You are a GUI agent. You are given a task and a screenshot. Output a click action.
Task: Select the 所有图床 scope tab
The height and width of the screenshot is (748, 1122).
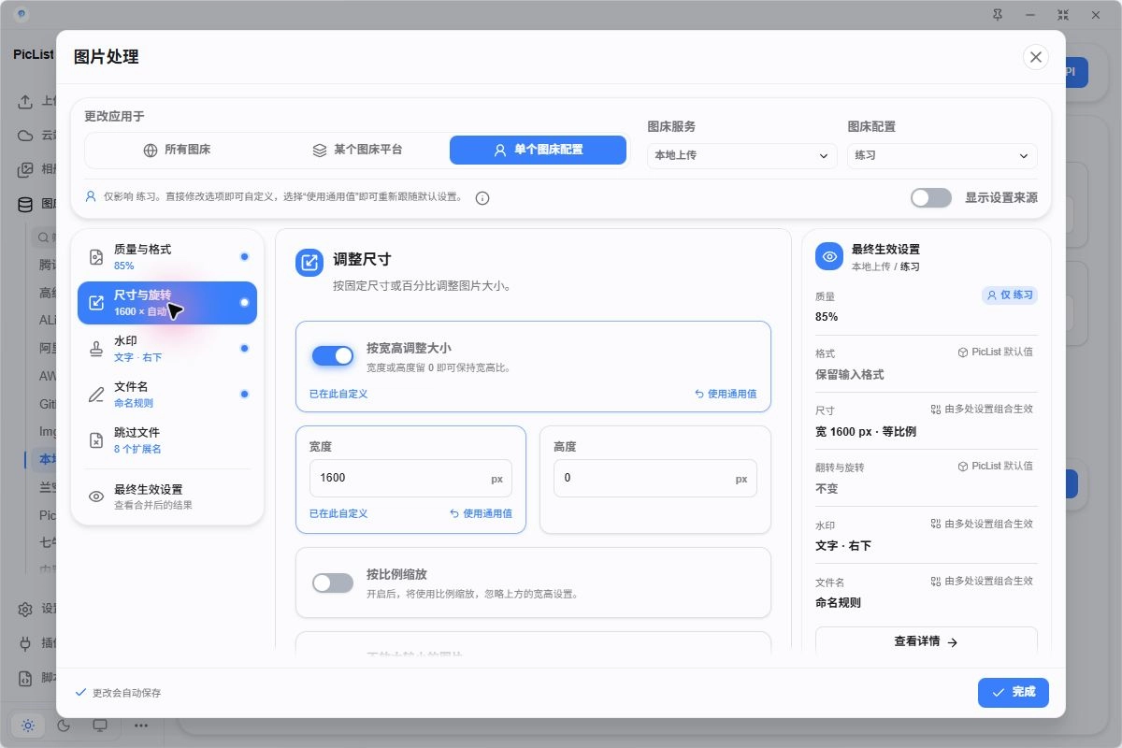click(x=177, y=150)
